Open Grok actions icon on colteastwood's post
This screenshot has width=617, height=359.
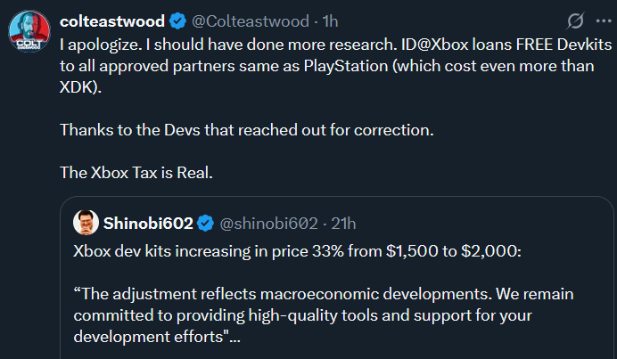(576, 20)
